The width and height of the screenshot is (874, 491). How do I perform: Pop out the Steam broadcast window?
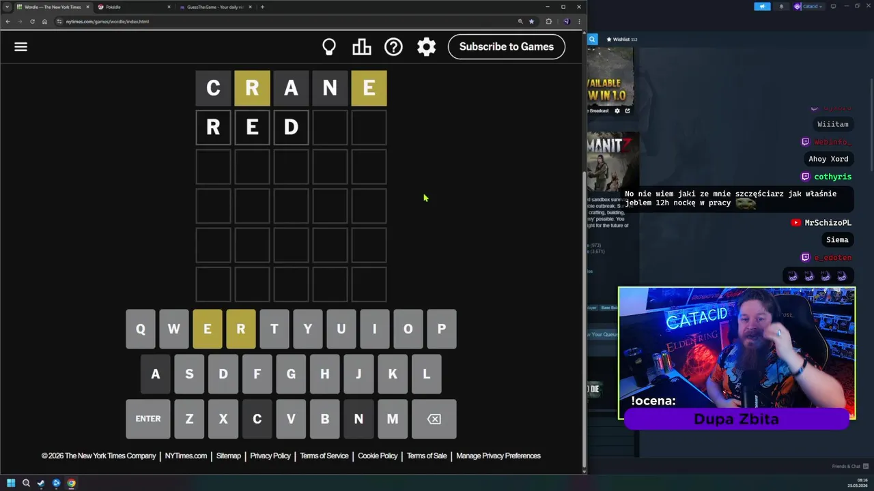(x=628, y=110)
